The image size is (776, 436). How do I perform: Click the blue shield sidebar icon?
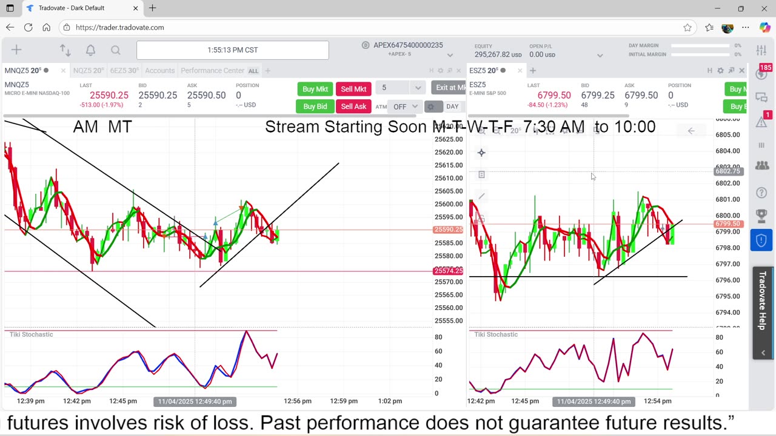(x=761, y=240)
